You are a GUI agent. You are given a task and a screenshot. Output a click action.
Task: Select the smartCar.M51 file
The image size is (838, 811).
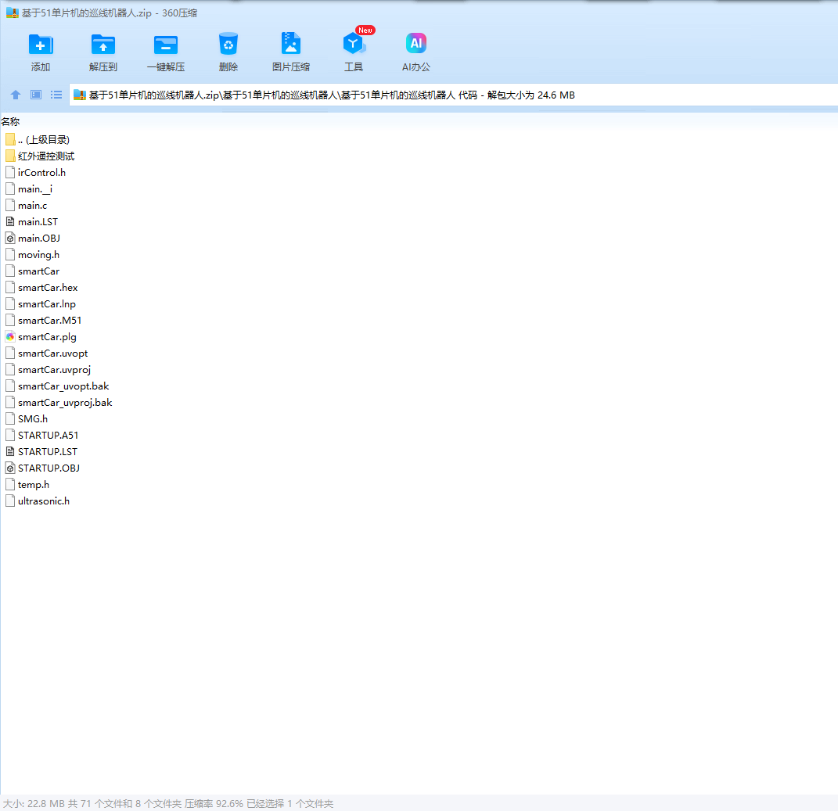pyautogui.click(x=43, y=321)
